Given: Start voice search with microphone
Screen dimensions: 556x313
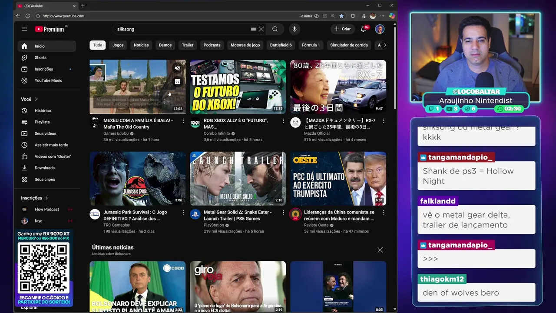Looking at the screenshot, I should click(x=295, y=29).
